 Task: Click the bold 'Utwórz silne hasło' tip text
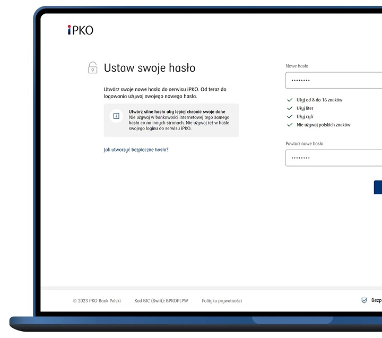tap(177, 112)
